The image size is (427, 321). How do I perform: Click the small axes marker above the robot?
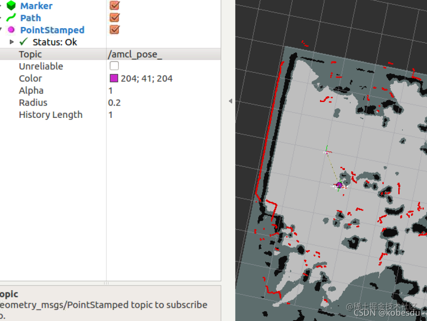327,151
